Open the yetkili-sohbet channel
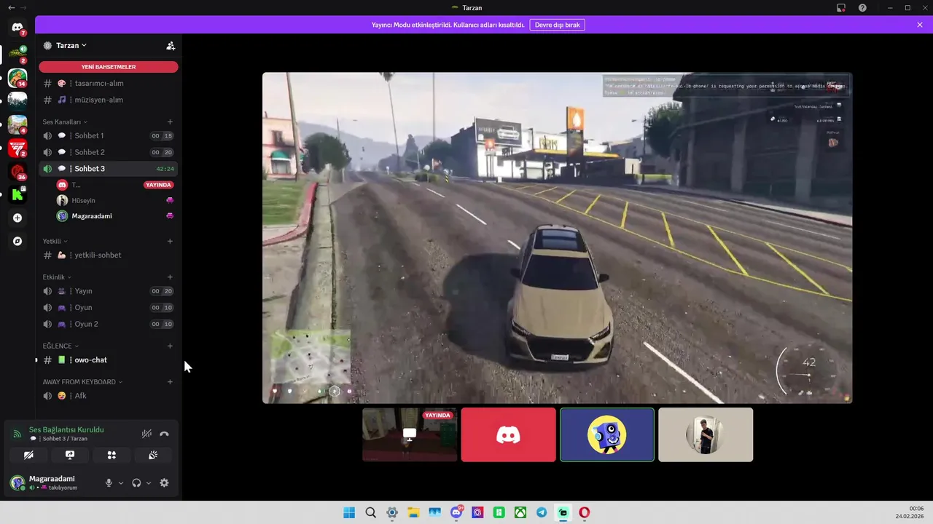The width and height of the screenshot is (933, 524). [x=109, y=255]
